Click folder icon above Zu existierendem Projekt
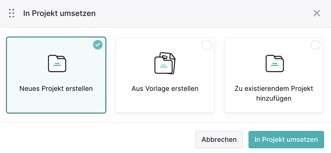This screenshot has width=331, height=153. 275,63
